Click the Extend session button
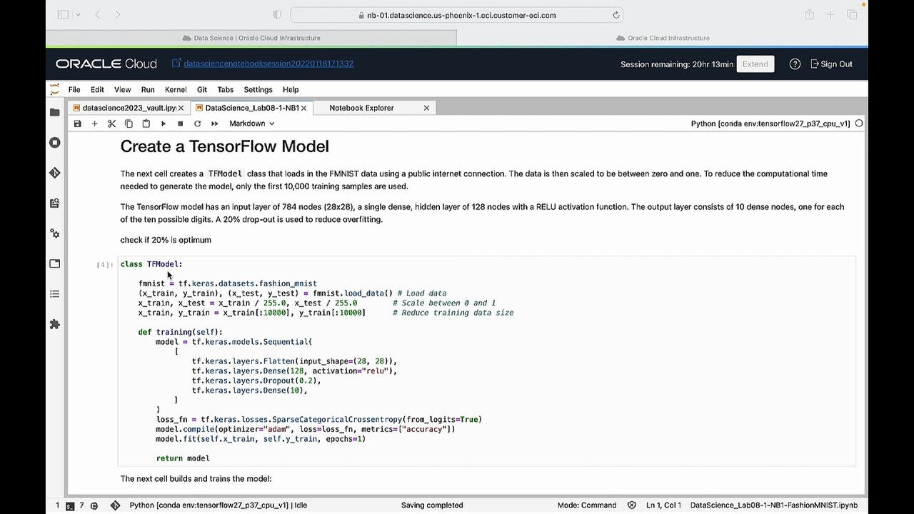This screenshot has height=514, width=914. tap(755, 64)
